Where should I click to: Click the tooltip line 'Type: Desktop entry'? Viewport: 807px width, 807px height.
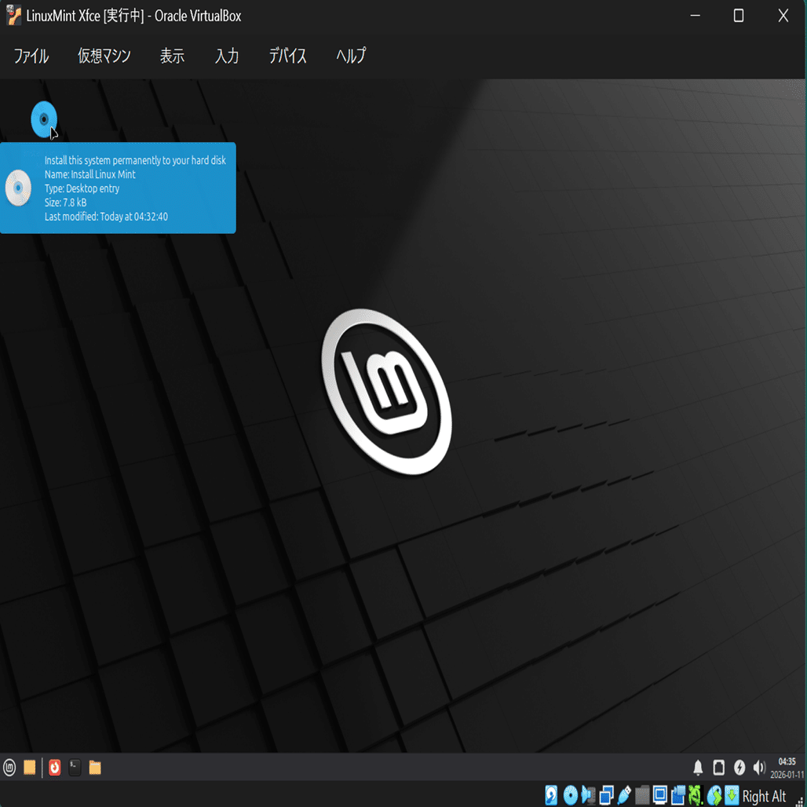82,188
